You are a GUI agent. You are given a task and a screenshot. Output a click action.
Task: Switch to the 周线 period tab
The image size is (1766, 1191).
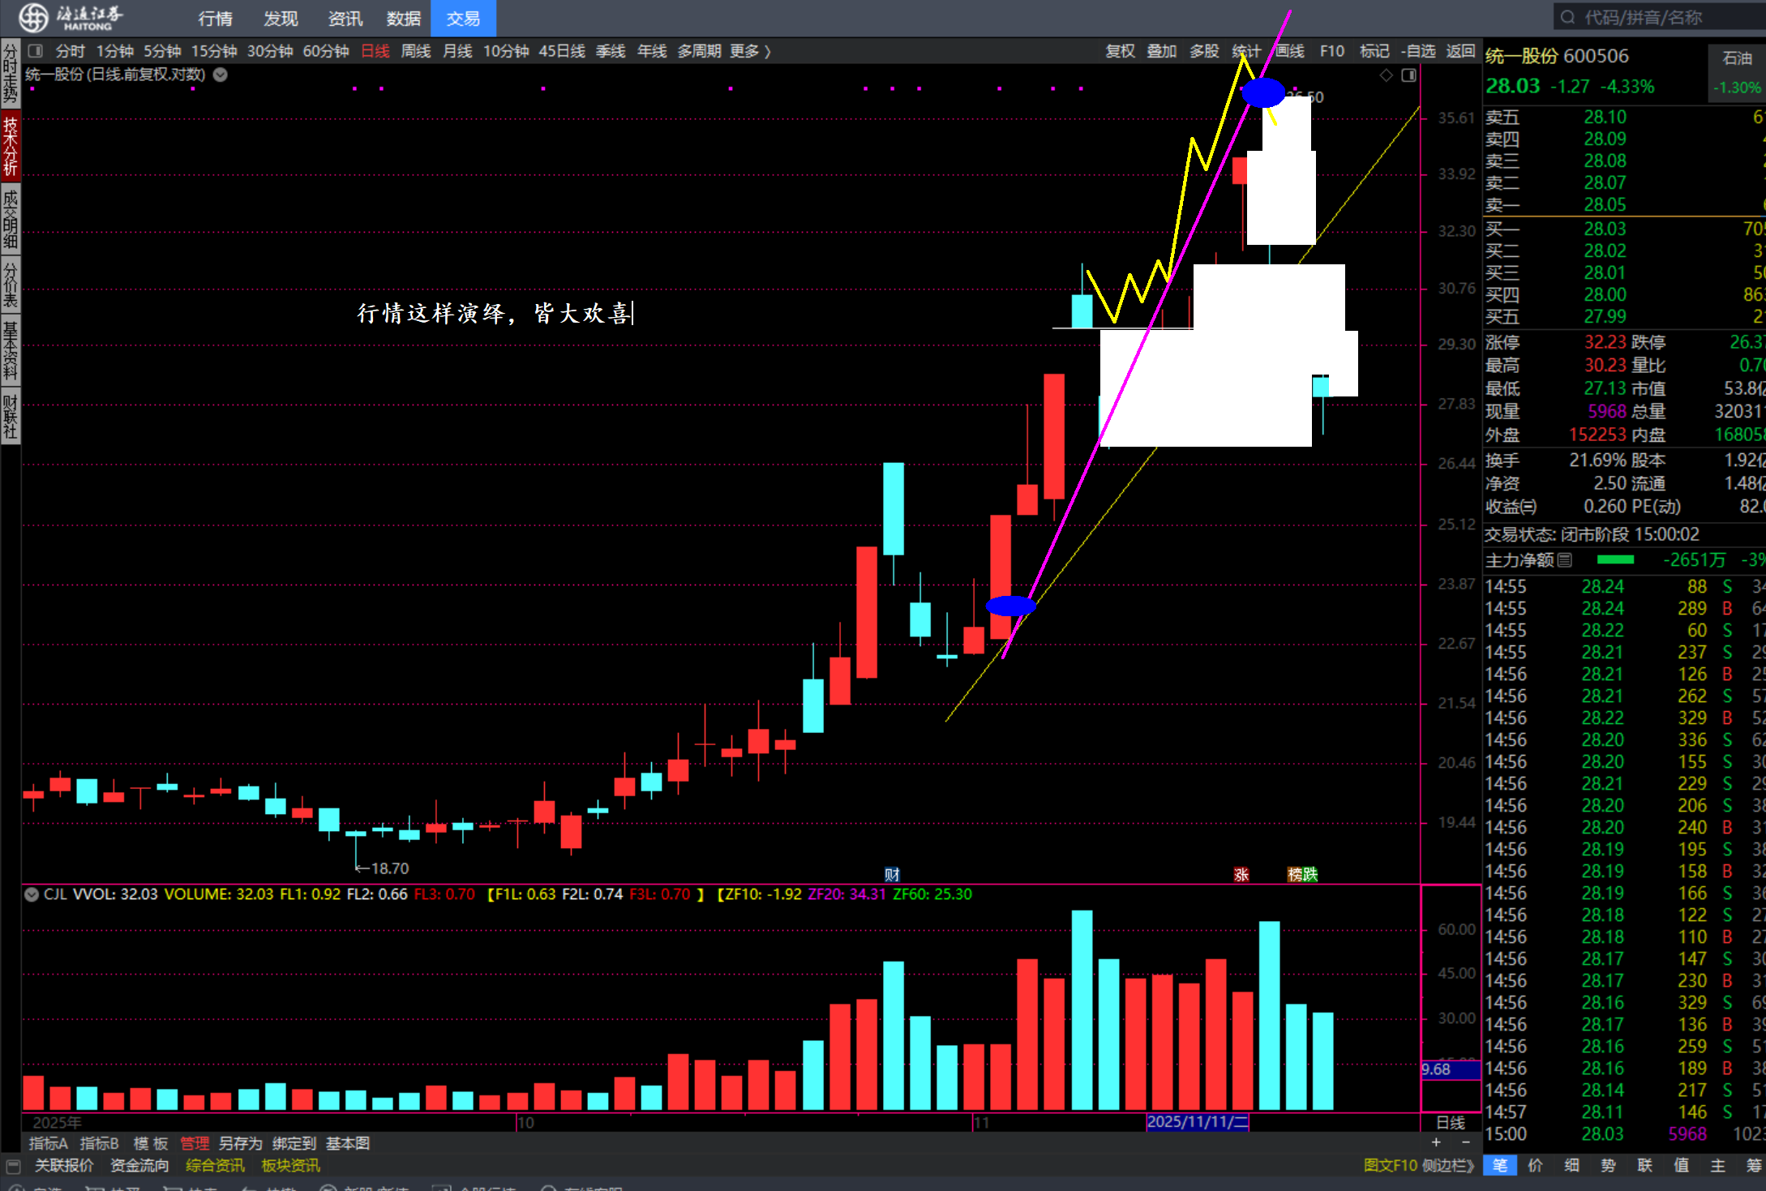416,51
